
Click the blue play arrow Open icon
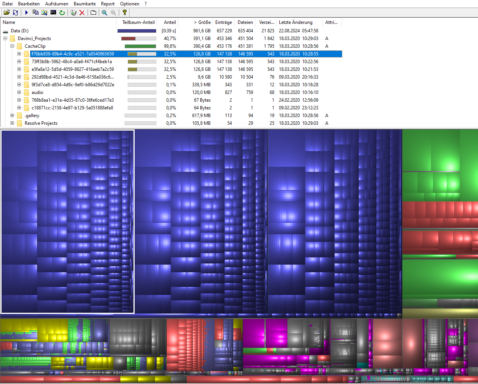(26, 12)
